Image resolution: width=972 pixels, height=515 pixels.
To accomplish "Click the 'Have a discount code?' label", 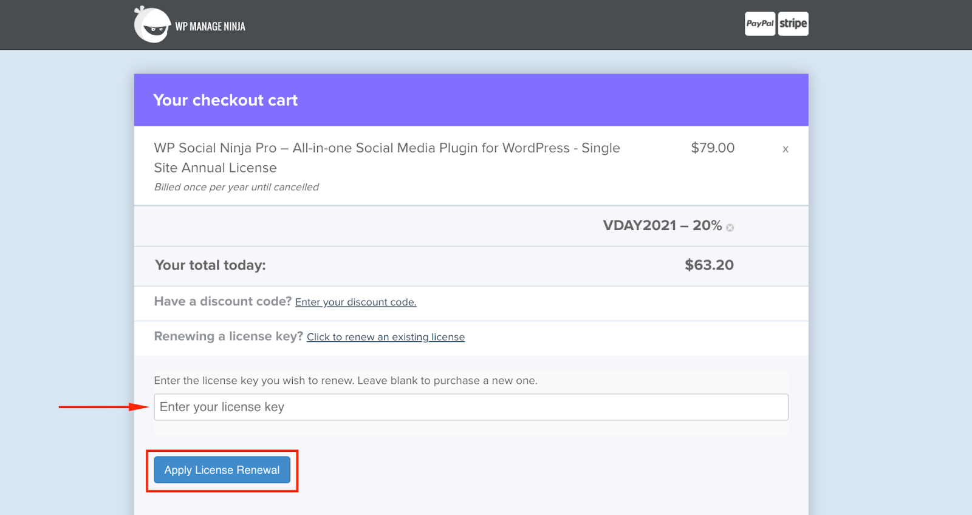I will tap(222, 302).
